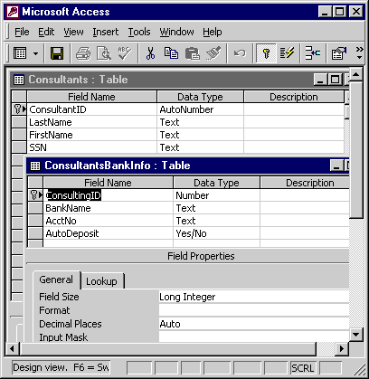Click the Paste clipboard icon
369x379 pixels.
(x=192, y=53)
